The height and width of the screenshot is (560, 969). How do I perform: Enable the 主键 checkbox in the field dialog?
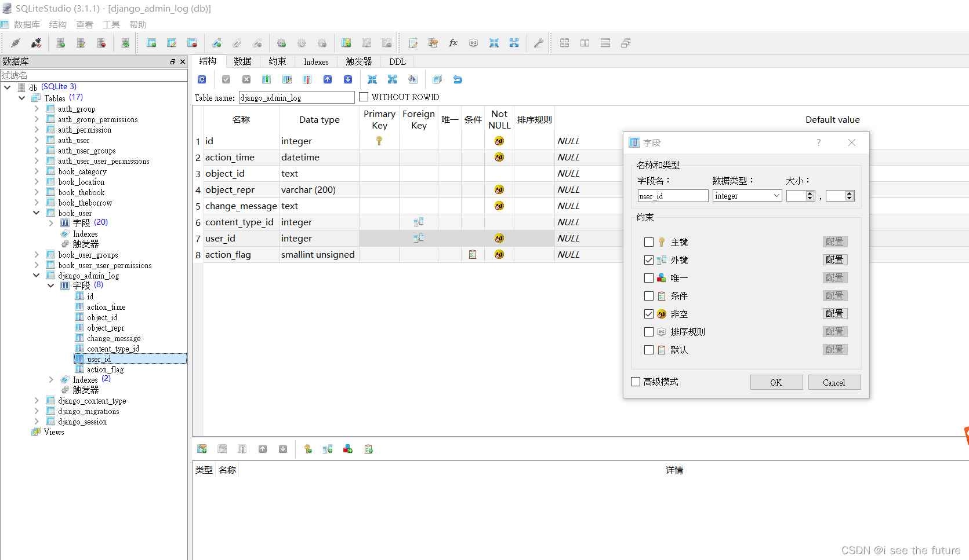[x=649, y=241]
